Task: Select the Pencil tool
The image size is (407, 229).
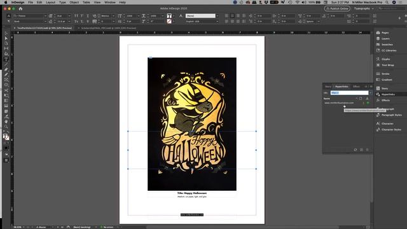Action: 6,74
